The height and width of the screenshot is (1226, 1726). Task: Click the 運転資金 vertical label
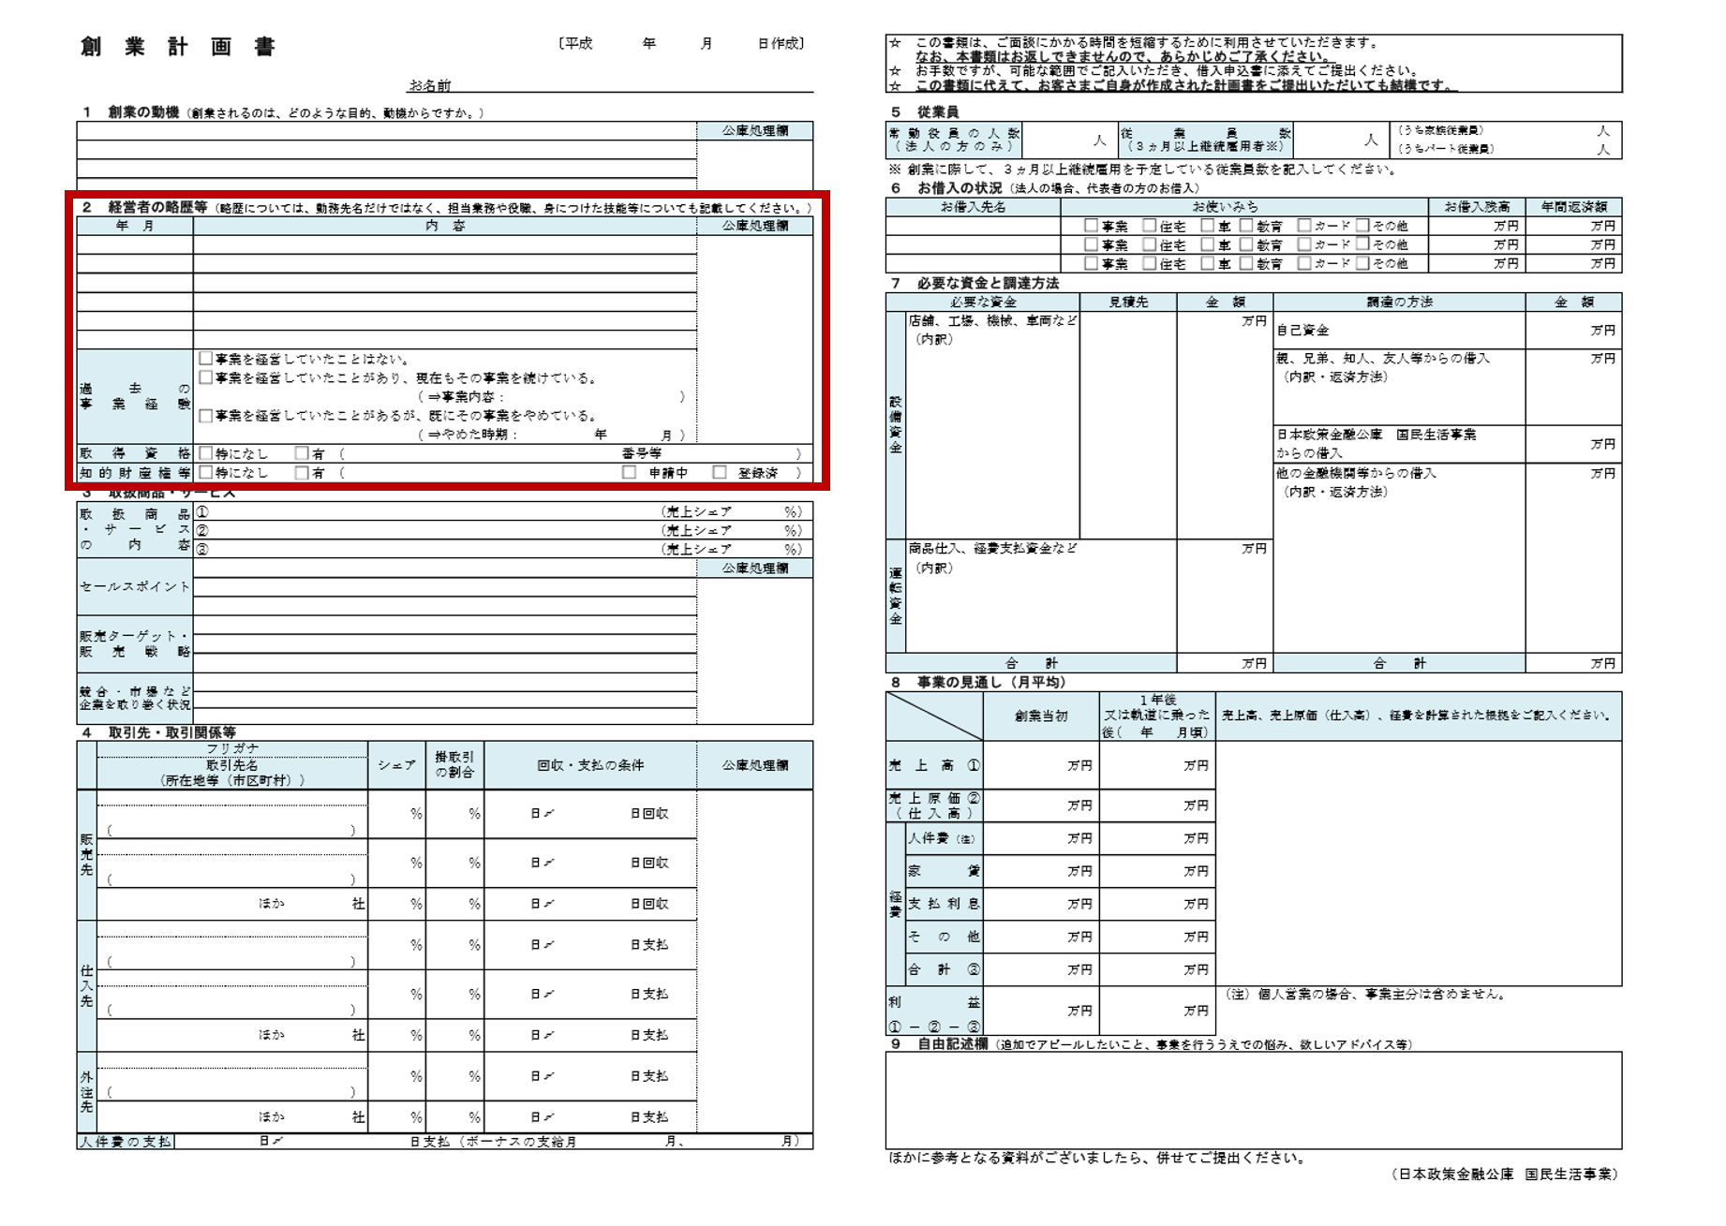(896, 595)
